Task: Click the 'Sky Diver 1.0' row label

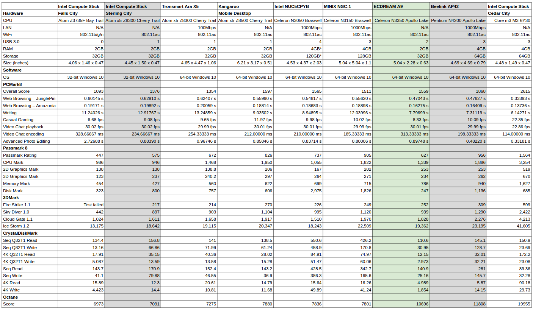Action: [30, 212]
